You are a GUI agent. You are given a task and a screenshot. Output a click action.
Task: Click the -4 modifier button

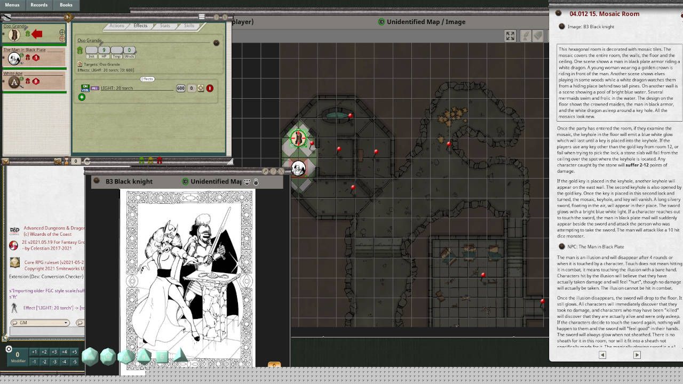(64, 362)
